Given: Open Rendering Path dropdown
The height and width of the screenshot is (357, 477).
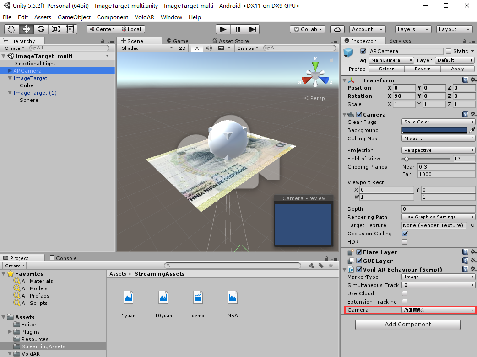Looking at the screenshot, I should coord(439,217).
